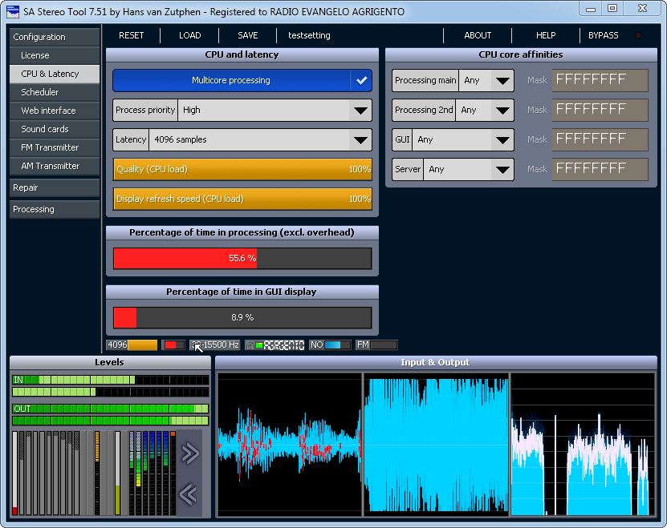Expand the Configuration section

tap(55, 37)
